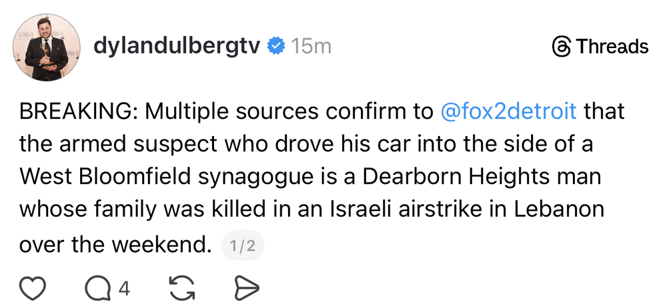Click the reply count number 4
Screen dimensions: 667x303
pos(123,288)
